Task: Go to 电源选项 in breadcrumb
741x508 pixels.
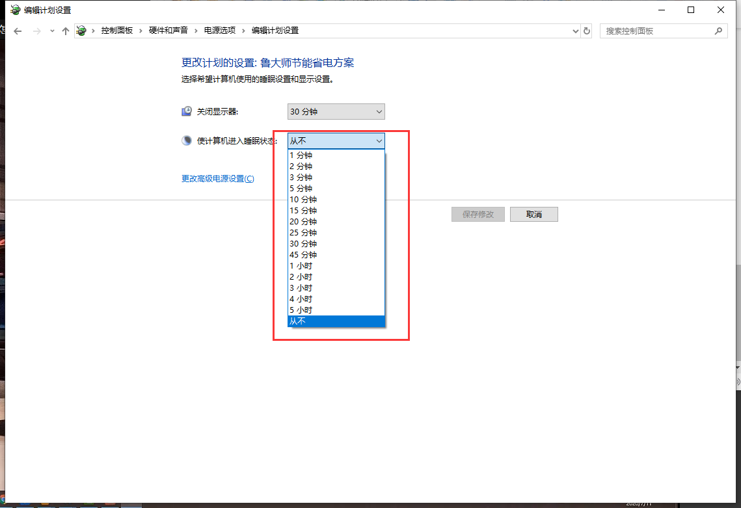Action: pyautogui.click(x=220, y=31)
